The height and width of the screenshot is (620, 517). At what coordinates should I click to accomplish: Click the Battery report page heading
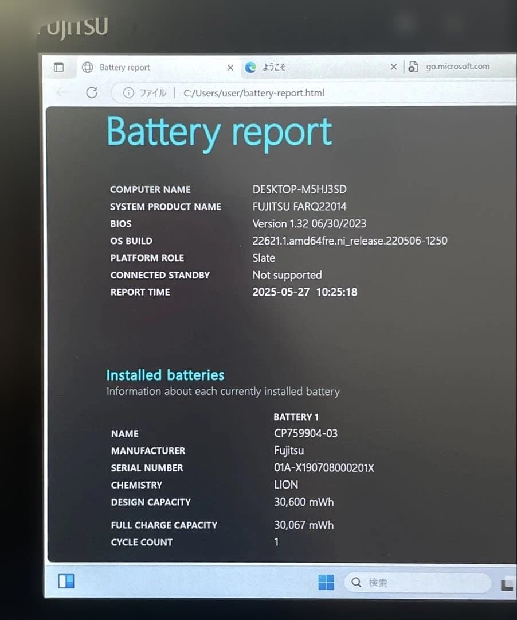pos(219,131)
